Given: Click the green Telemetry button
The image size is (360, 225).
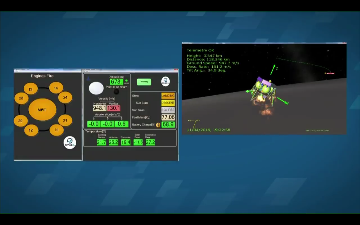Looking at the screenshot, I should coord(144,82).
